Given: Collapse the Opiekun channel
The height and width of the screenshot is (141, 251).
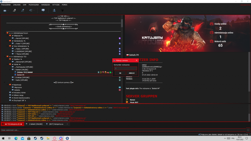Looking at the screenshot, I should point(7,59).
